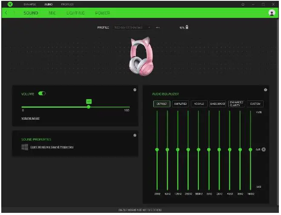Click the Razer Kraken BT Kitty Edition footer
Image resolution: width=281 pixels, height=215 pixels.
(140, 210)
